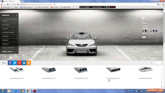Open File Explorer from taskbar

click(9, 91)
